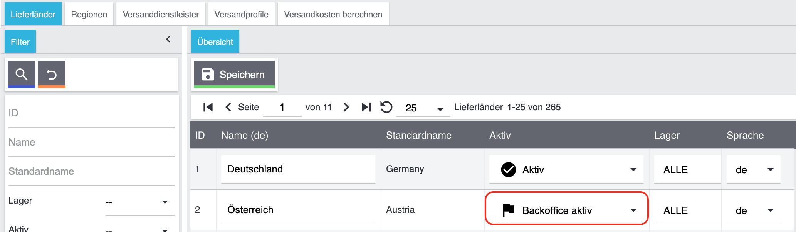Reload the delivery countries list
The height and width of the screenshot is (232, 796).
(386, 107)
